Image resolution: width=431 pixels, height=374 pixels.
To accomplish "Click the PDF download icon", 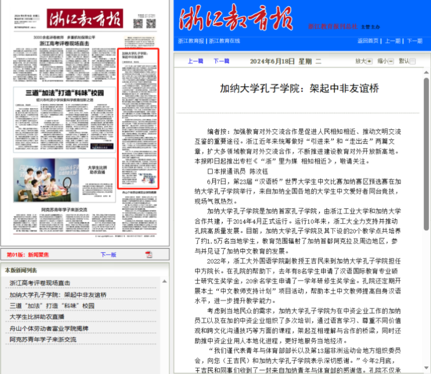I will pos(149,254).
